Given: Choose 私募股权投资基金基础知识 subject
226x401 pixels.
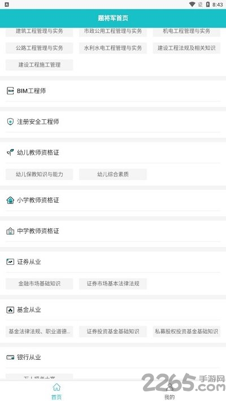Looking at the screenshot, I should tap(186, 332).
